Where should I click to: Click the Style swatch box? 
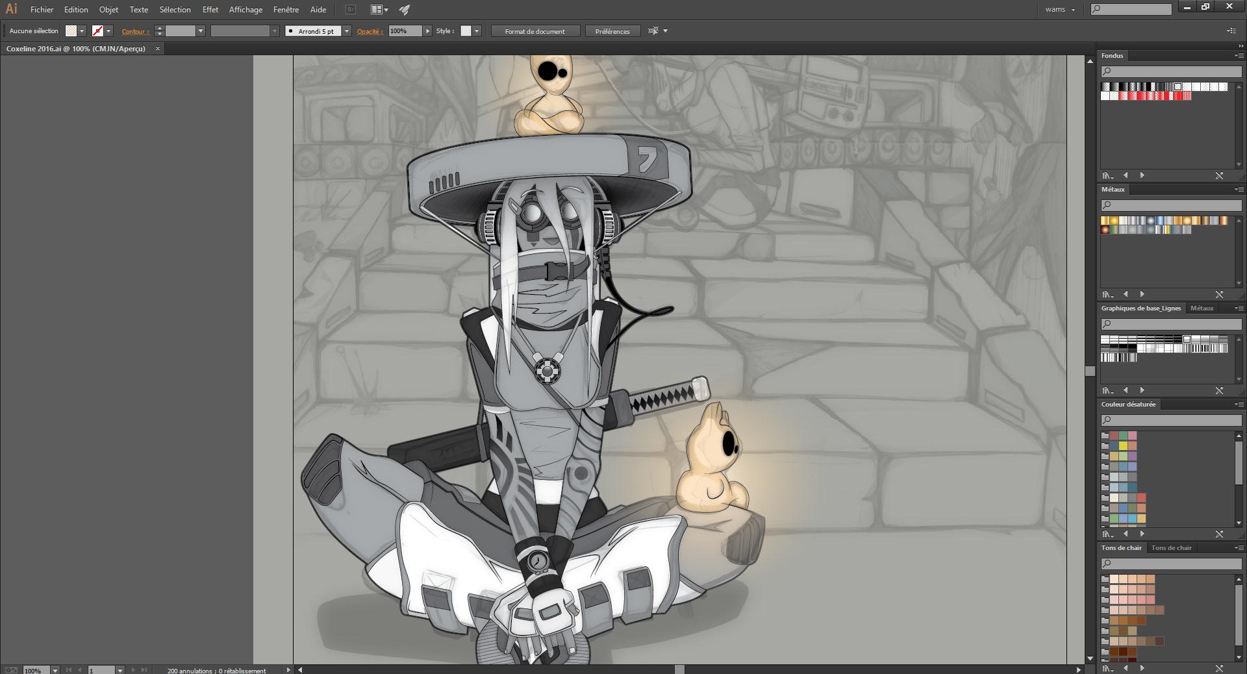click(466, 31)
